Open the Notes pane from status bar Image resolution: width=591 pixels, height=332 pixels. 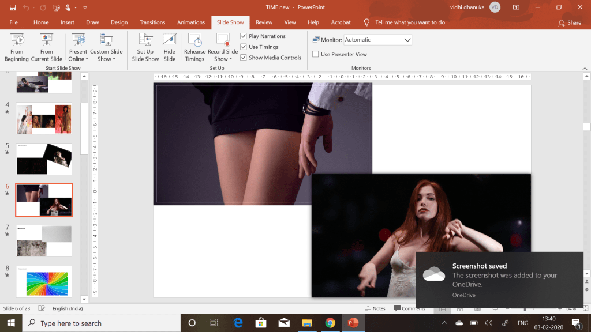(x=375, y=308)
